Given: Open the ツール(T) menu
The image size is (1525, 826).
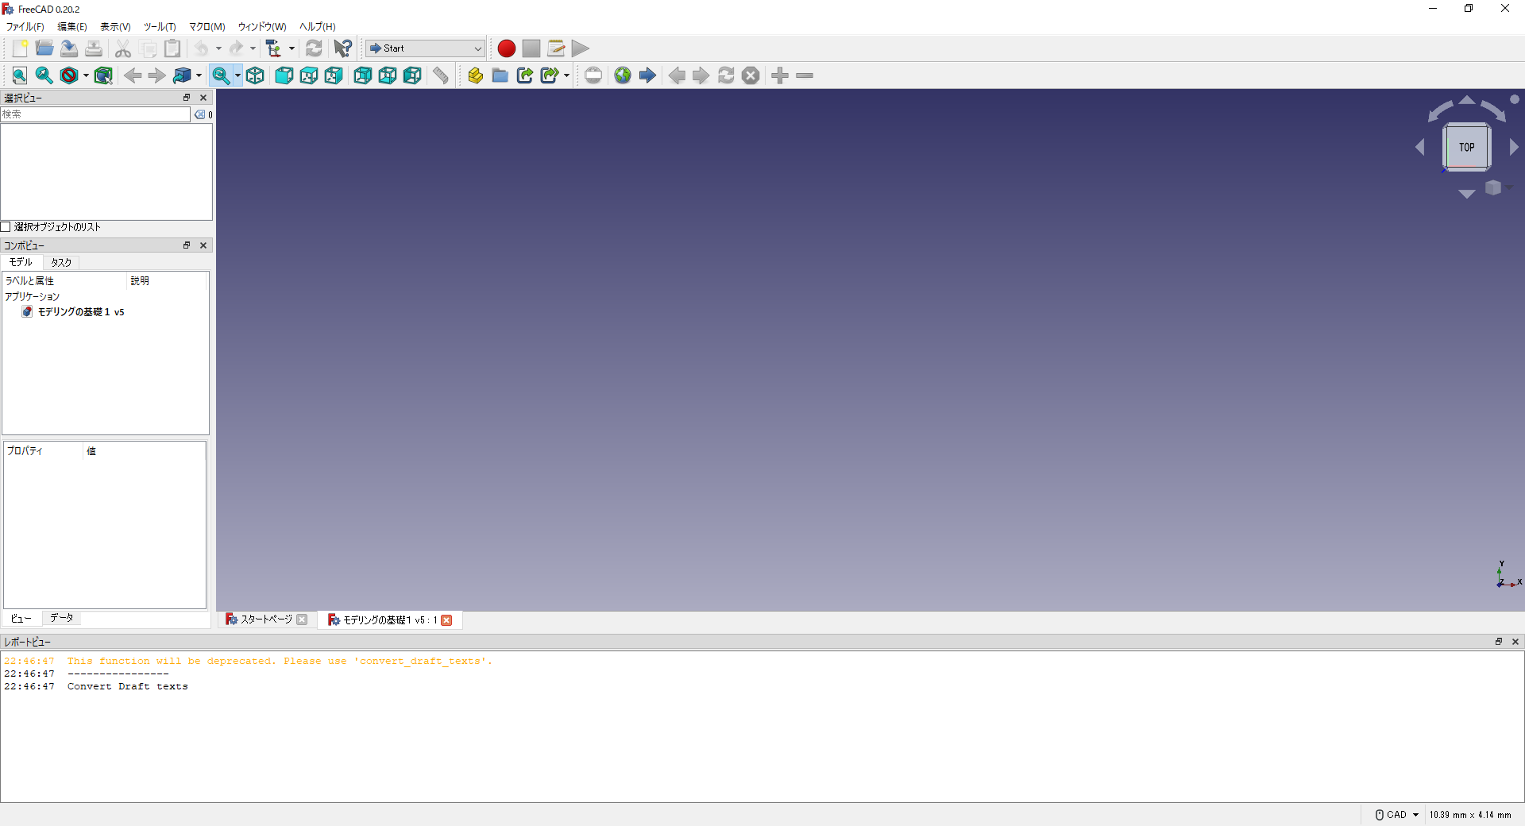Looking at the screenshot, I should tap(160, 27).
